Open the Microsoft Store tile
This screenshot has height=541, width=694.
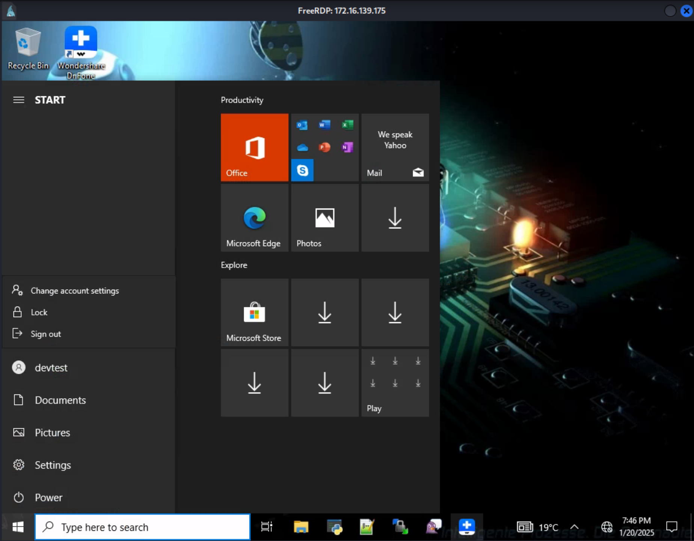click(x=255, y=313)
